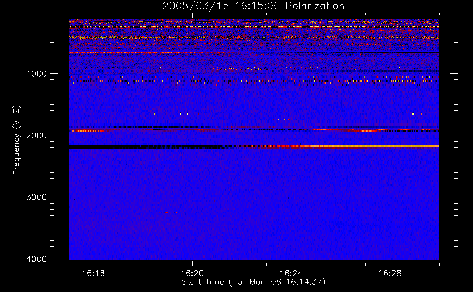Select the 1000 frequency tick label
The height and width of the screenshot is (292, 473).
coord(37,74)
